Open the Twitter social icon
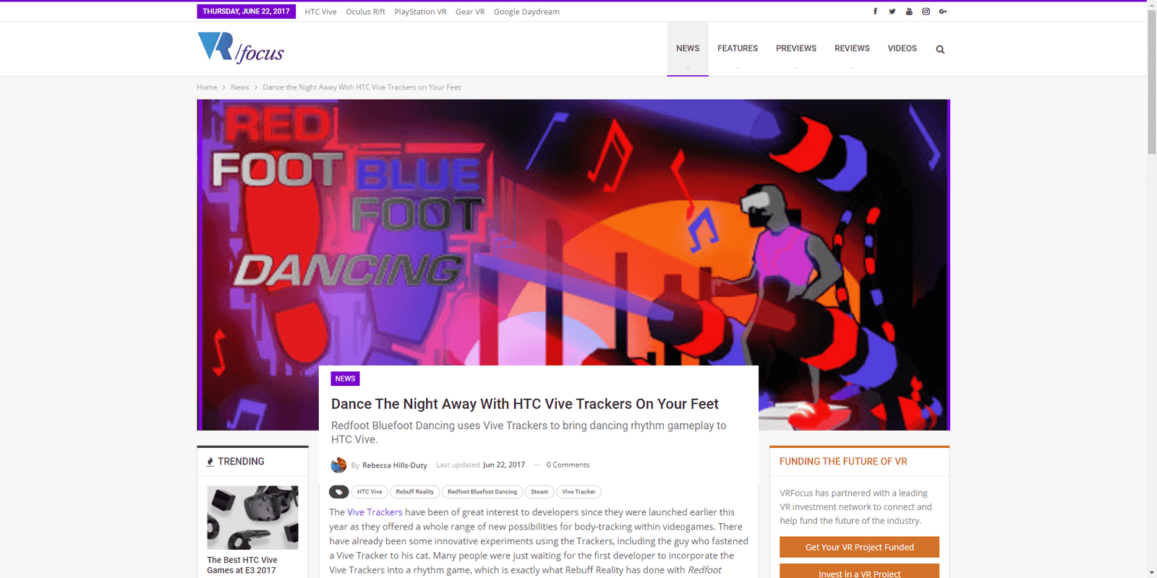The width and height of the screenshot is (1157, 578). (x=892, y=12)
